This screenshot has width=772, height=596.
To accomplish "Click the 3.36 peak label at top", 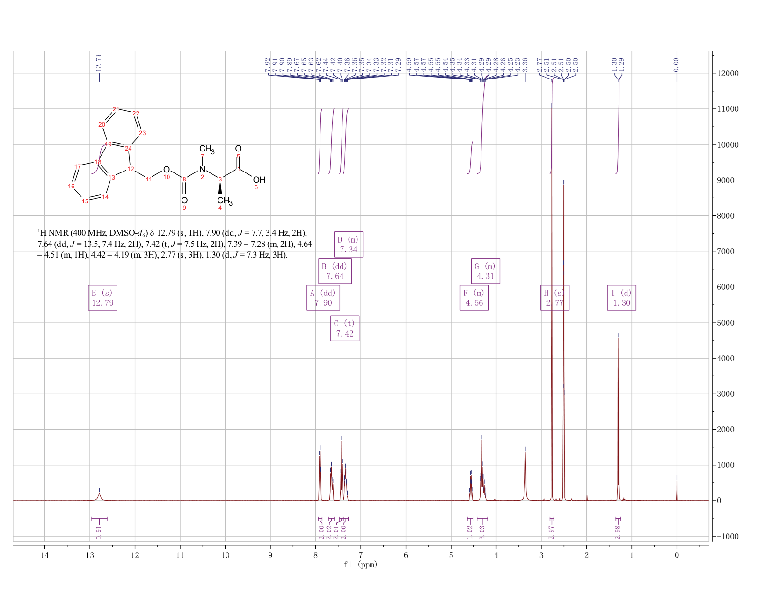I will click(x=525, y=65).
